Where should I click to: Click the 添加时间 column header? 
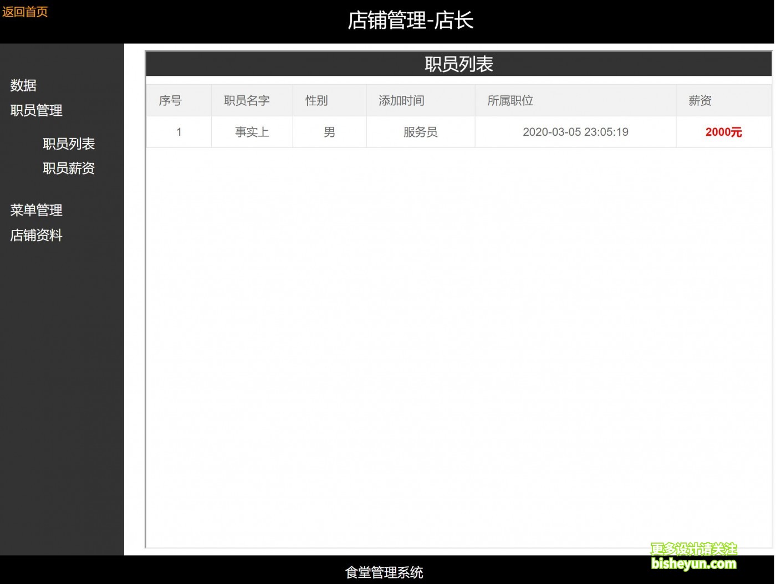click(401, 100)
